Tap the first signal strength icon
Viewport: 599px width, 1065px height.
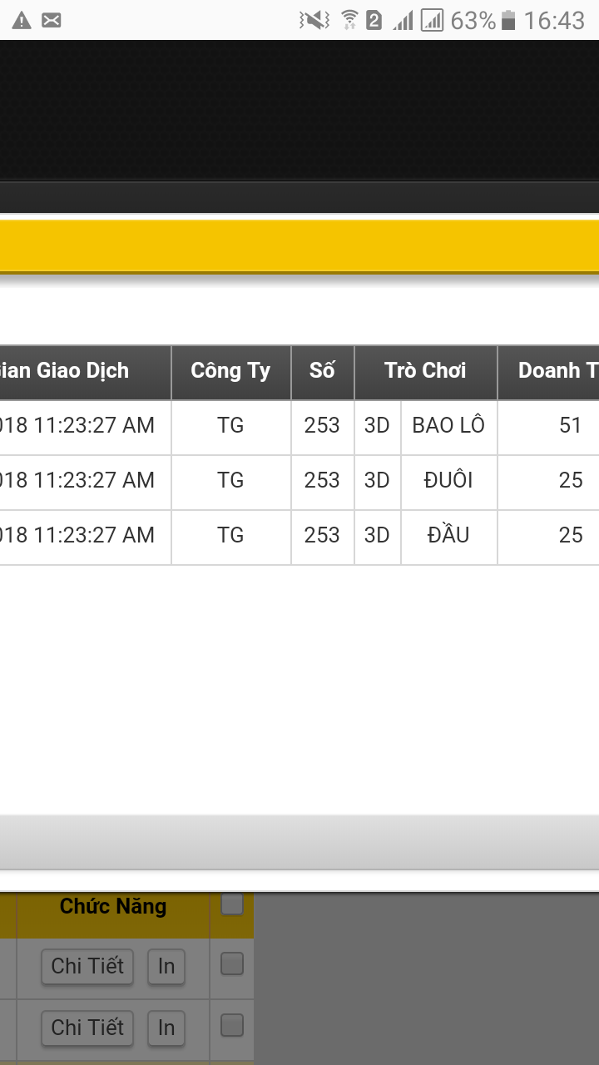pos(403,20)
